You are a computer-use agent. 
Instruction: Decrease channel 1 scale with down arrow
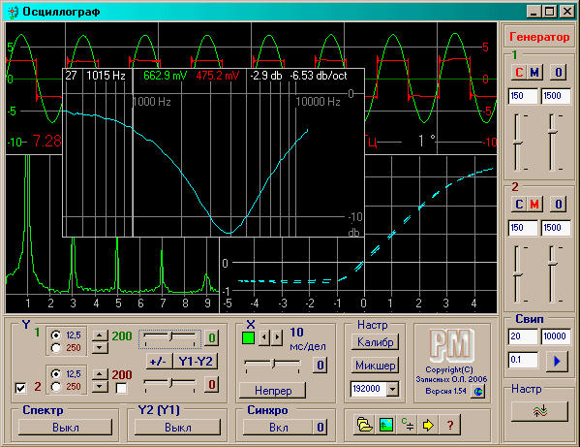[x=100, y=348]
